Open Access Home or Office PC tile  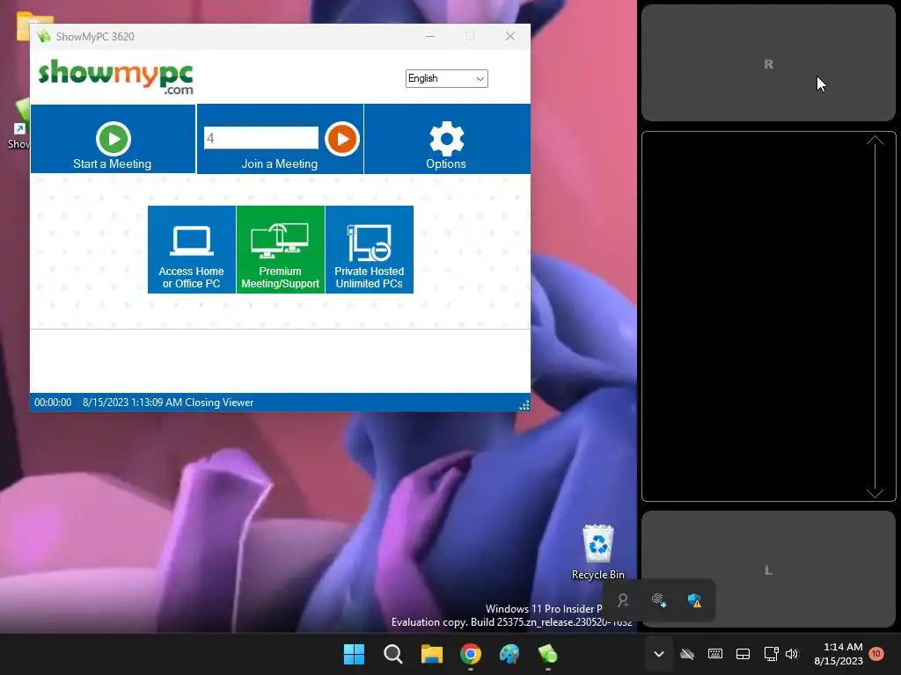tap(191, 250)
